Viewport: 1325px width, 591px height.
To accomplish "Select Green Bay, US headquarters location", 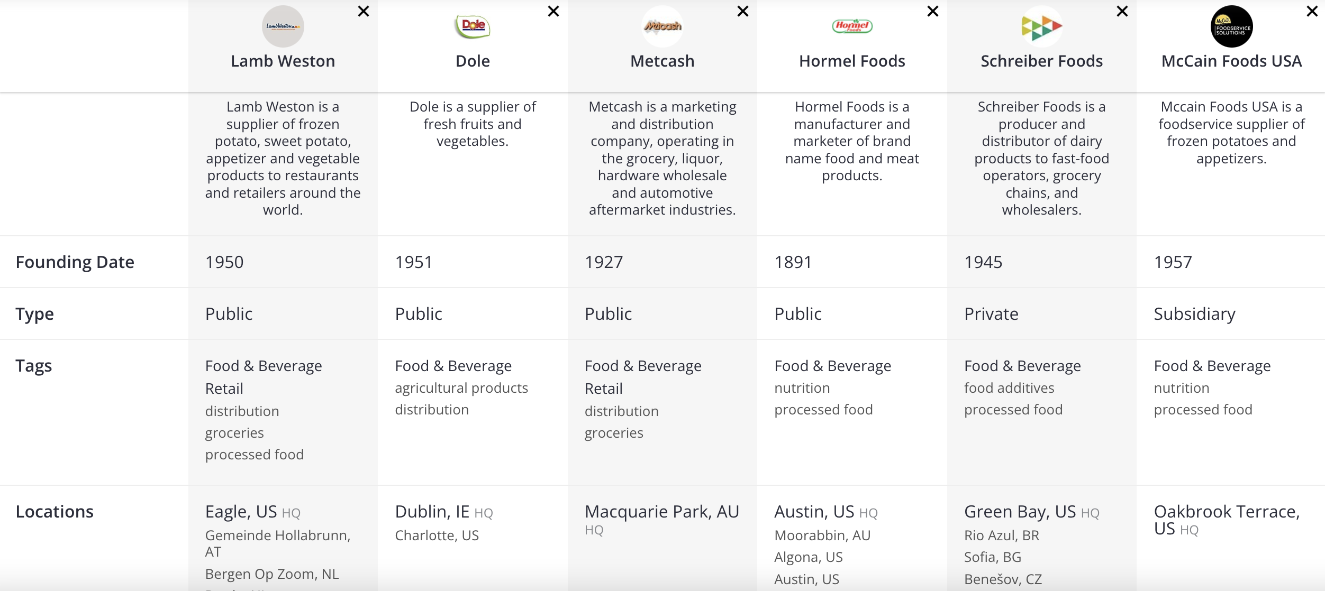I will pos(1020,512).
